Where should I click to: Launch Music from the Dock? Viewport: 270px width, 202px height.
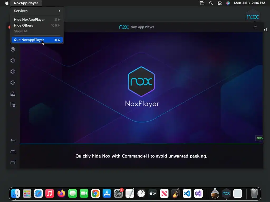pyautogui.click(x=50, y=193)
